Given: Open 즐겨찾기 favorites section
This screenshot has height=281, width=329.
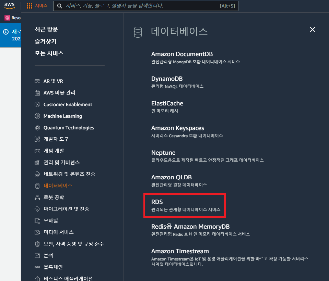Looking at the screenshot, I should (x=46, y=41).
